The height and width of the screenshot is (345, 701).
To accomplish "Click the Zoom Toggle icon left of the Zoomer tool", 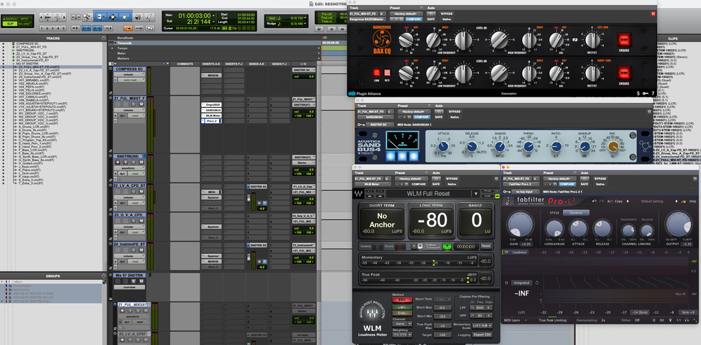I will click(76, 17).
